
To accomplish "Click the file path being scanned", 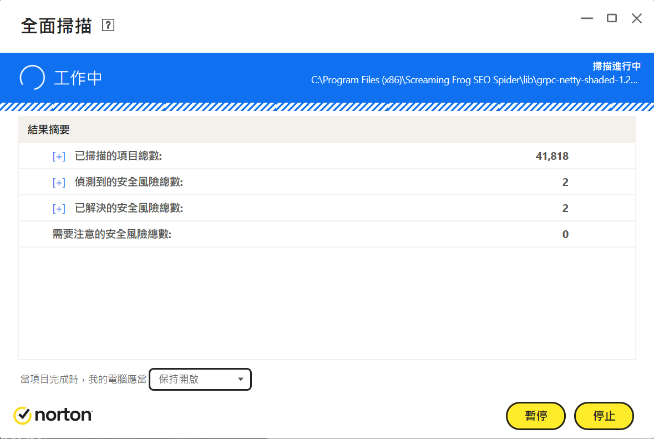I will 474,80.
